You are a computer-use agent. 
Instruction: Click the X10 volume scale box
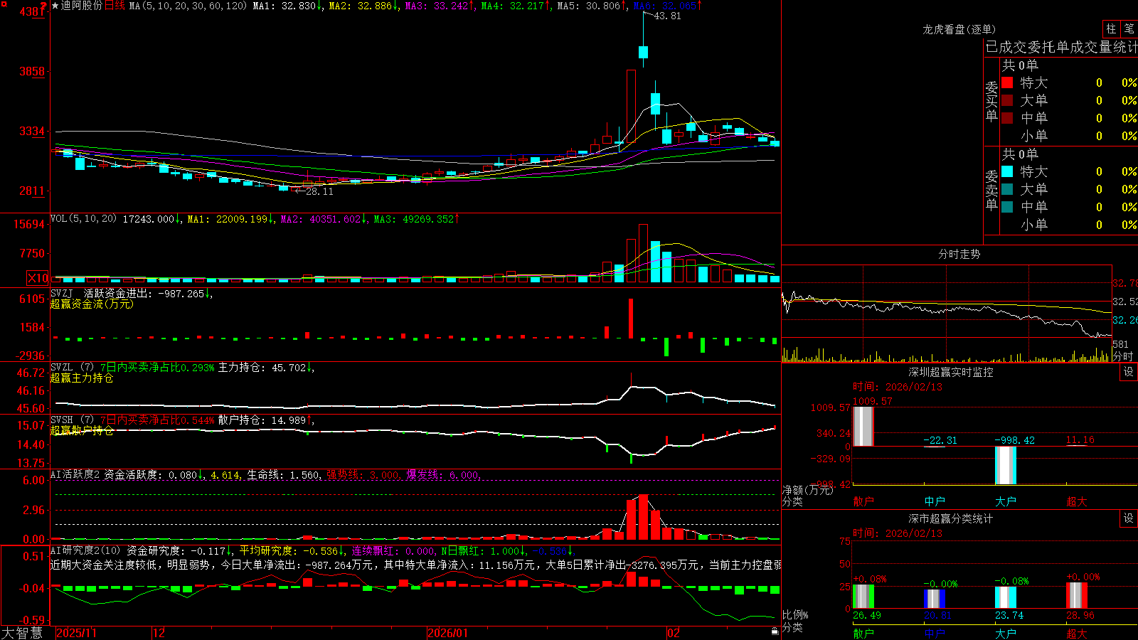[x=38, y=278]
